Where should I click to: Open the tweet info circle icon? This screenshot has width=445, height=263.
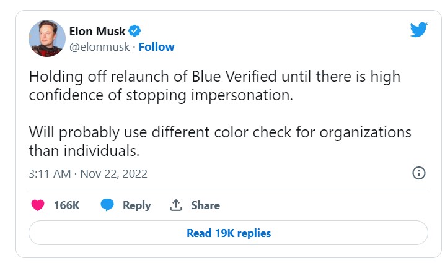419,173
